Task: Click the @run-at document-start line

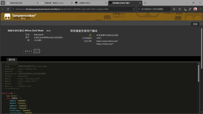Action: (17, 86)
